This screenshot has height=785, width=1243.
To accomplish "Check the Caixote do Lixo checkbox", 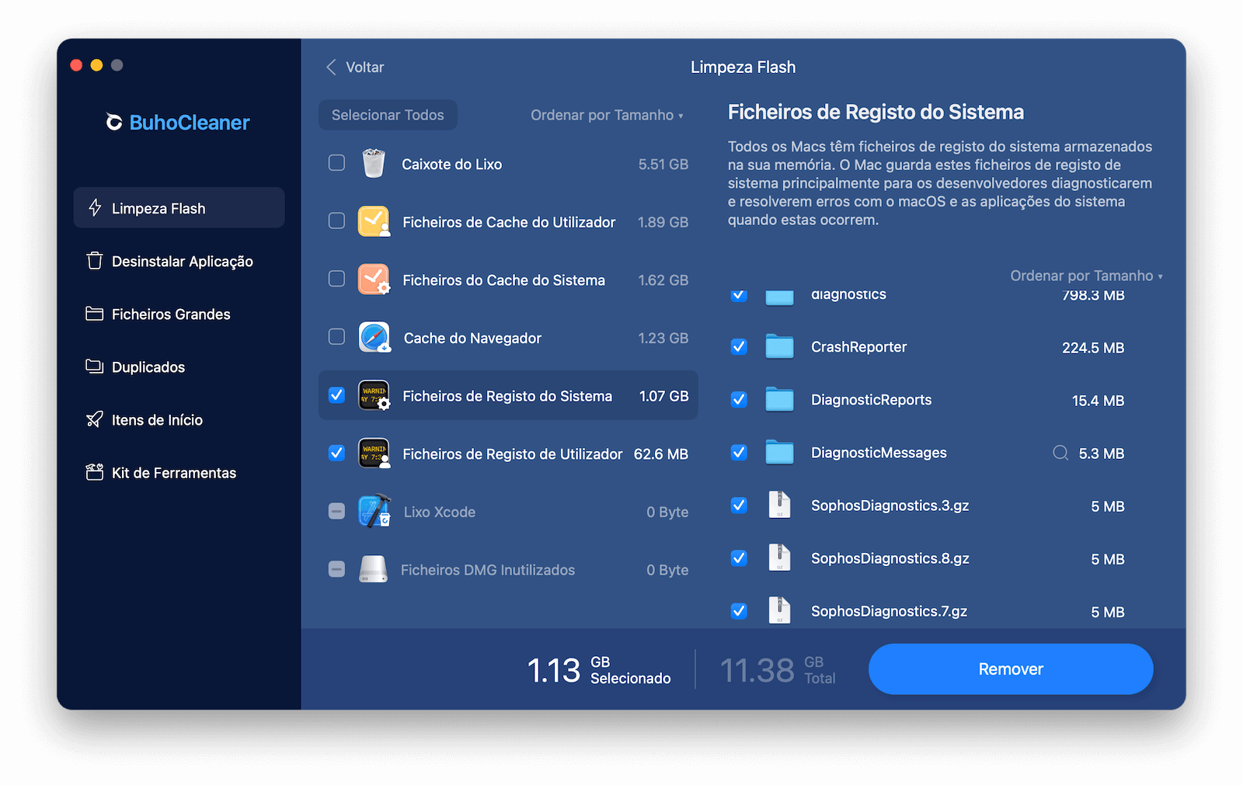I will [x=336, y=163].
